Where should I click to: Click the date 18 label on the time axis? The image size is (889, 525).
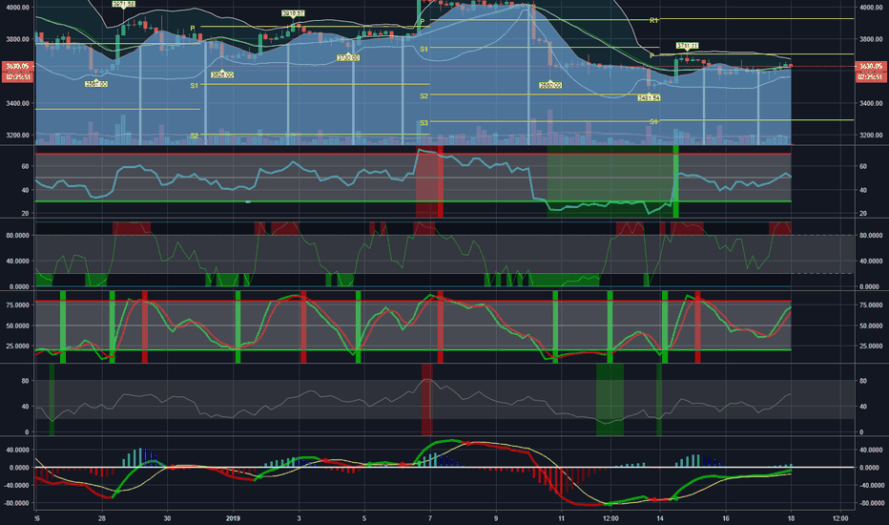(792, 518)
